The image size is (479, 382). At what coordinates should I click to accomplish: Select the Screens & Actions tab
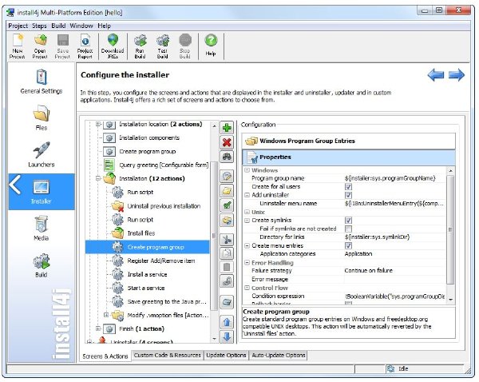coord(105,356)
